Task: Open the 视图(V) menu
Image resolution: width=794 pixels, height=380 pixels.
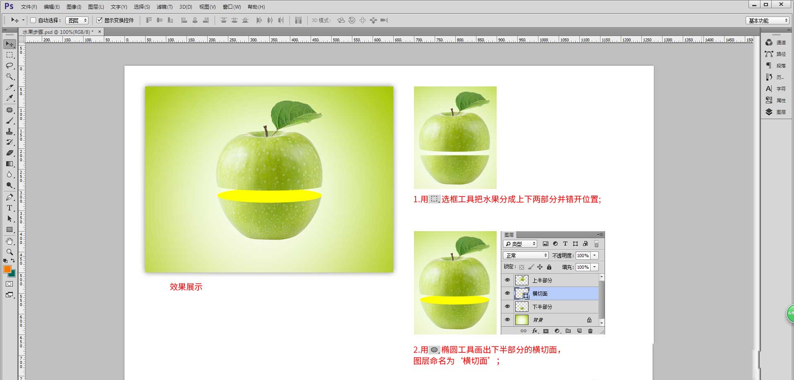Action: 207,7
